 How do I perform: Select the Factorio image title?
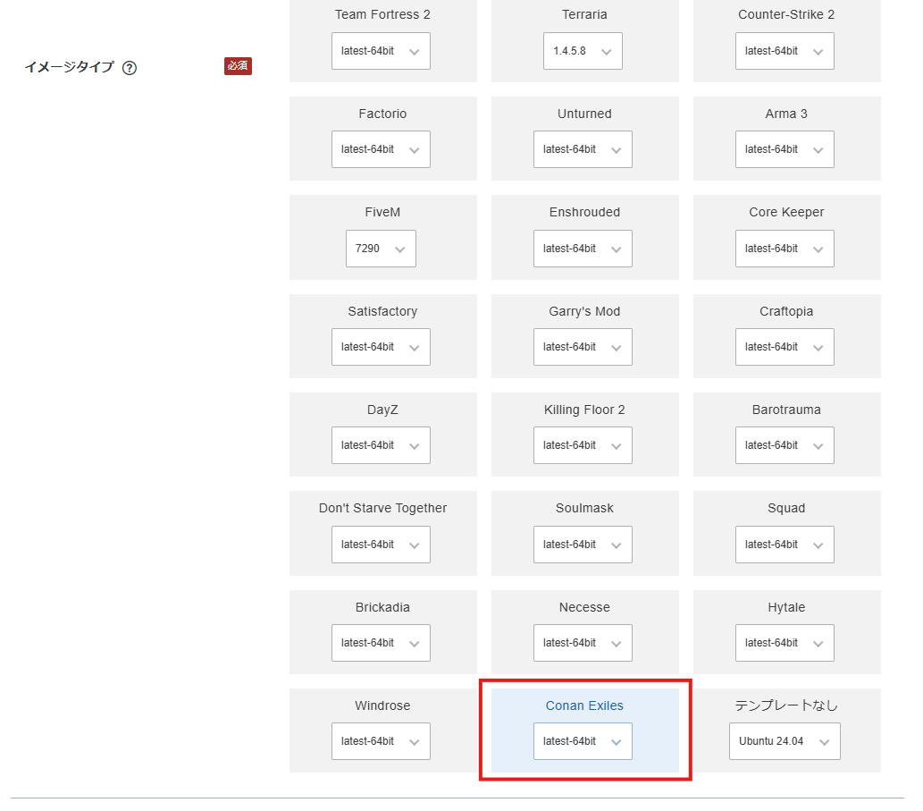[x=382, y=114]
